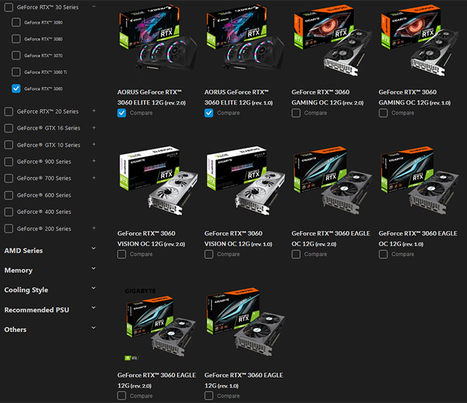Check the GeForce RTX 20 Series checkbox
467x403 pixels.
click(9, 111)
